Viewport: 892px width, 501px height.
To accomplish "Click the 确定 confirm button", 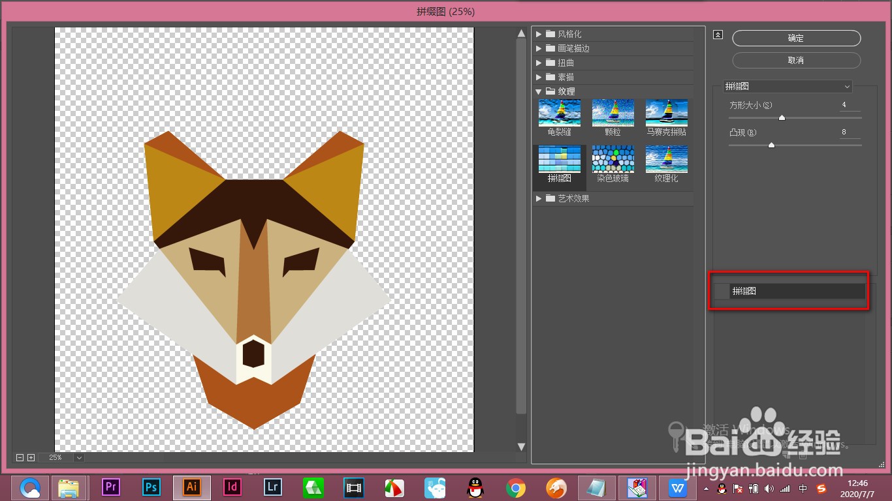I will coord(796,38).
